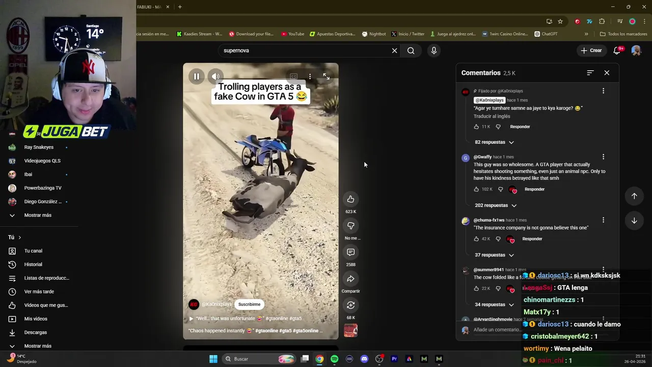Show hidden bookmarks with double chevron
This screenshot has width=652, height=367.
pyautogui.click(x=586, y=34)
